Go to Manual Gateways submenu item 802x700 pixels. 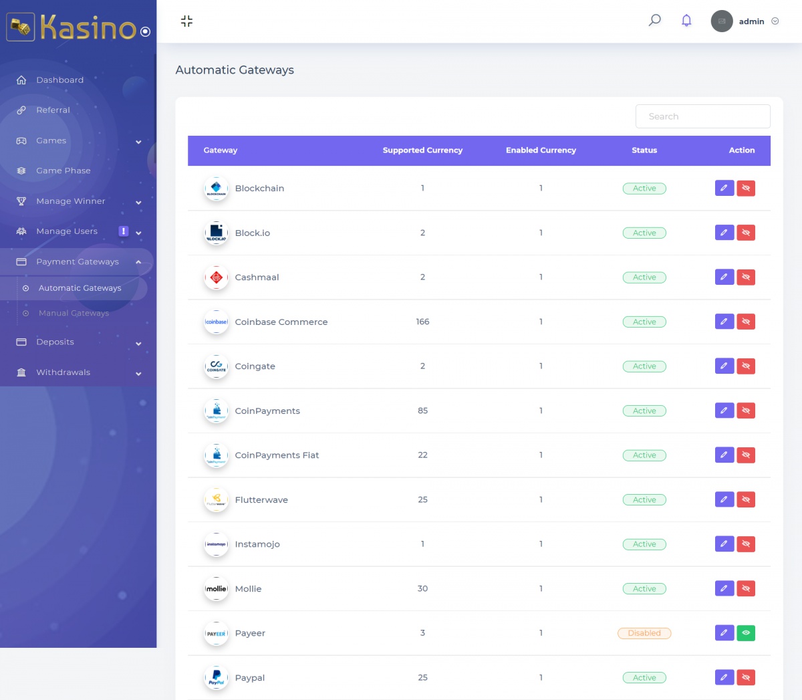coord(74,313)
